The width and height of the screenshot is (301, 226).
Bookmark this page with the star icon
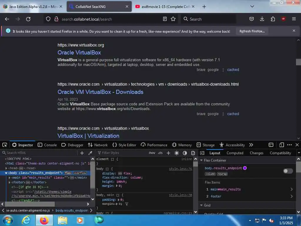pos(173,19)
